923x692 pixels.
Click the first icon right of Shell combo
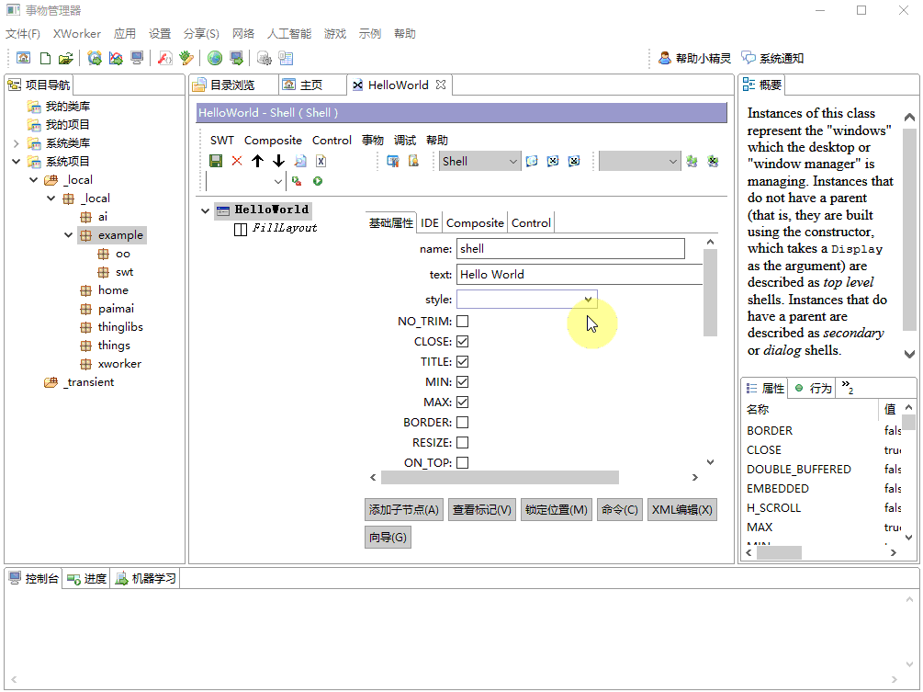pyautogui.click(x=532, y=161)
